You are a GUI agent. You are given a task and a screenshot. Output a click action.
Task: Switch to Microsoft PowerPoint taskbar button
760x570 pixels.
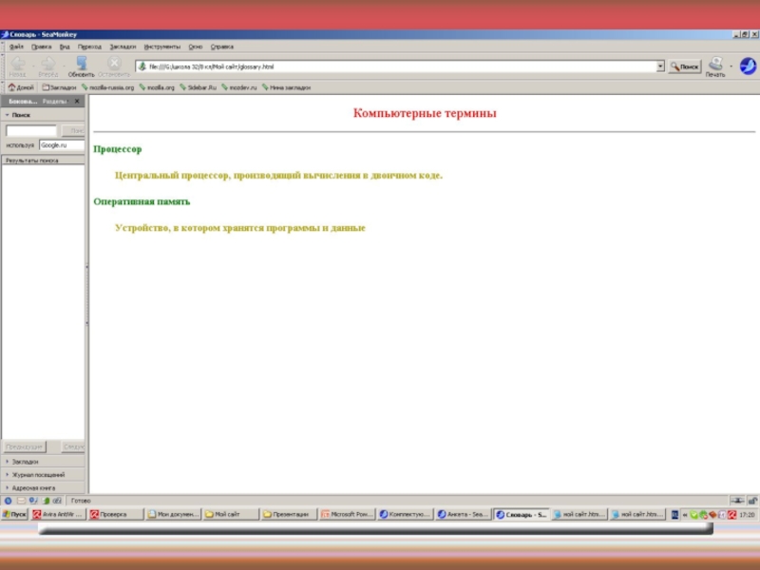[x=347, y=515]
